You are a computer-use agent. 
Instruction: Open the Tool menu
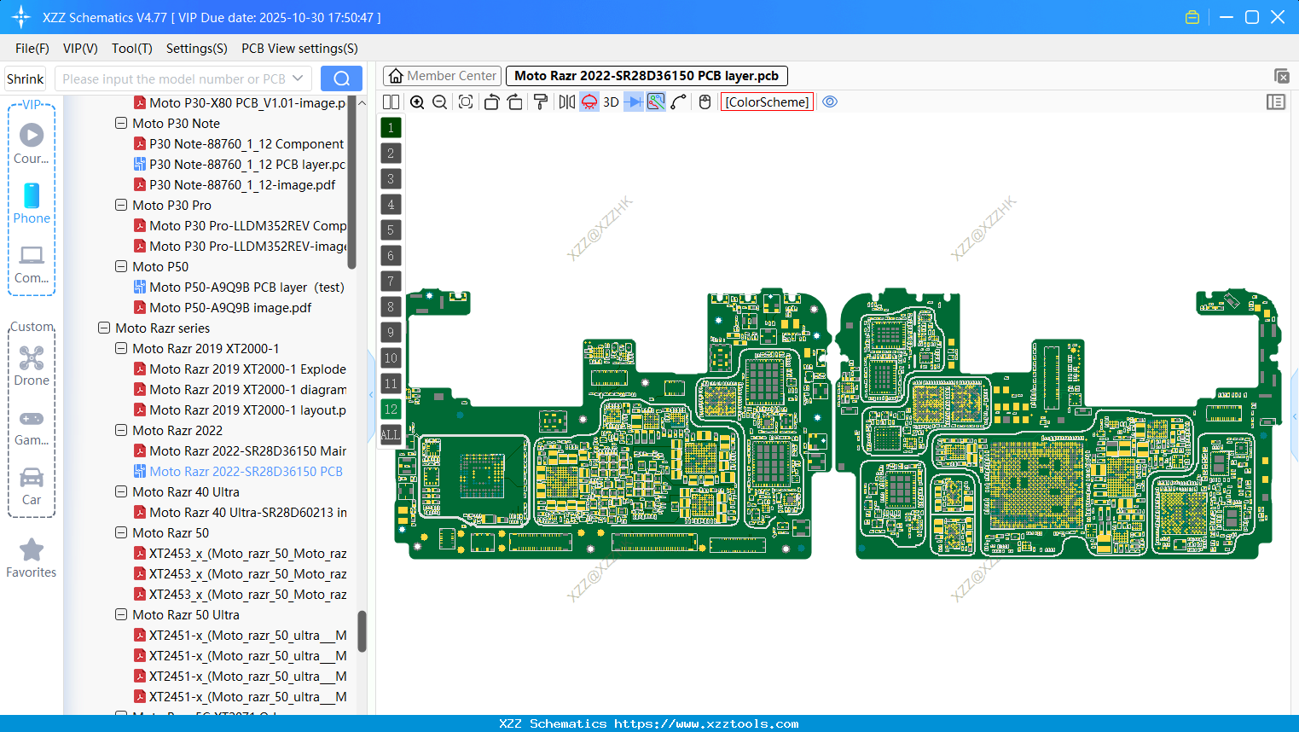pos(131,49)
